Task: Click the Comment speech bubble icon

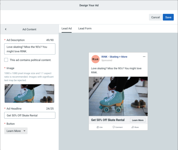Action: [114, 127]
